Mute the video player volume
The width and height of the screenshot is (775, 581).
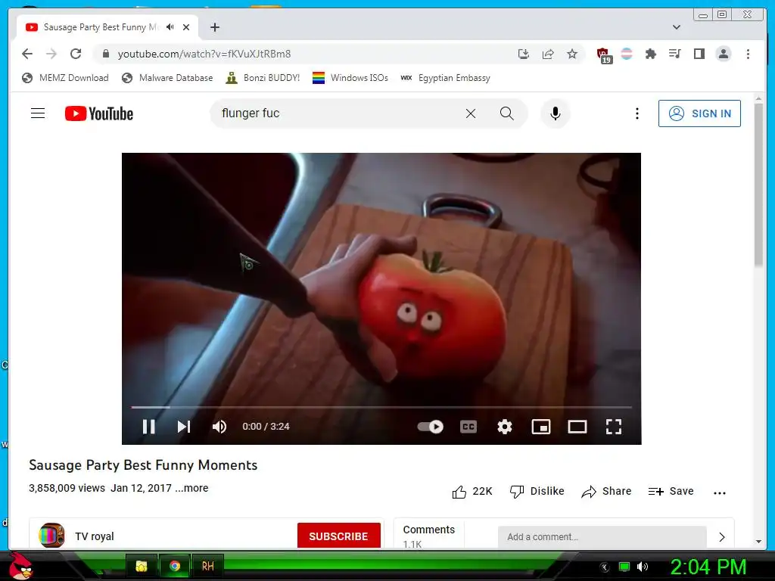click(219, 427)
